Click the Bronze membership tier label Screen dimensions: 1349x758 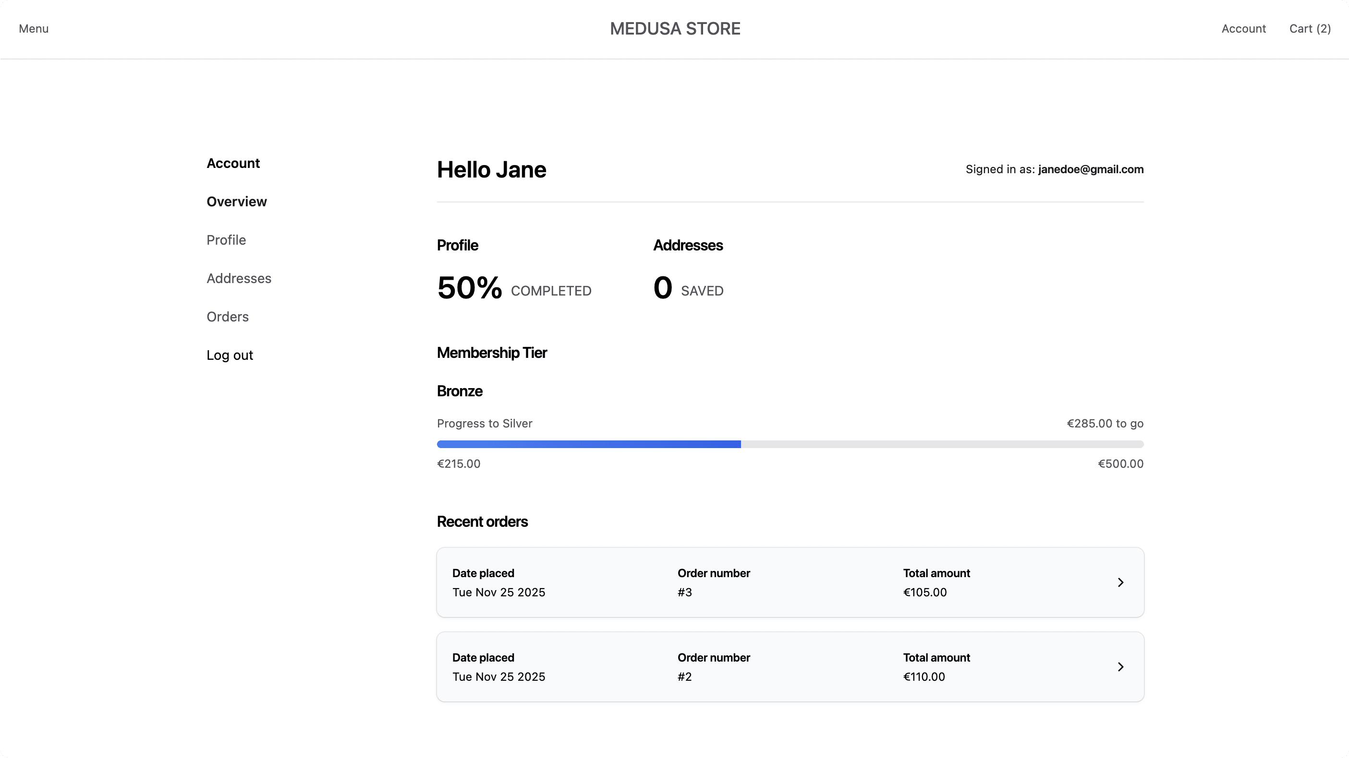coord(459,391)
